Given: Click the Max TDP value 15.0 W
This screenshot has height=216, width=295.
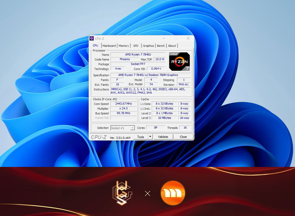Looking at the screenshot, I should (x=160, y=59).
